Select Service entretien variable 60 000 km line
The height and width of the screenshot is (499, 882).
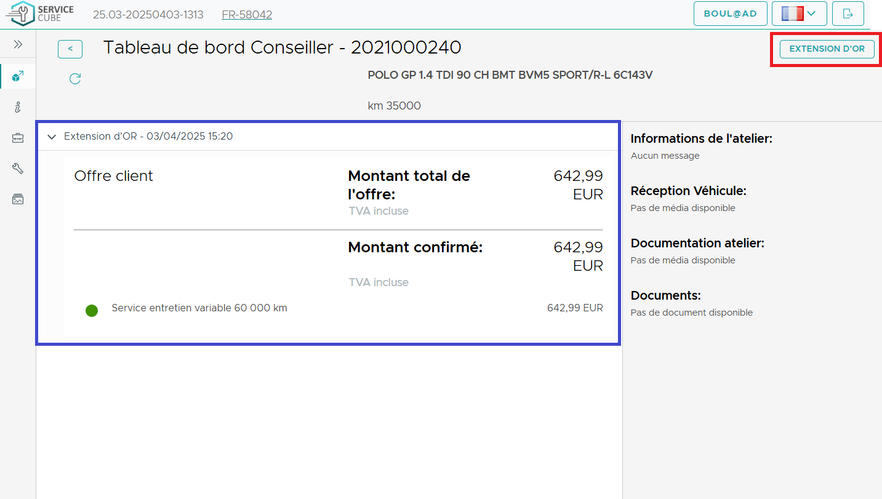point(199,308)
